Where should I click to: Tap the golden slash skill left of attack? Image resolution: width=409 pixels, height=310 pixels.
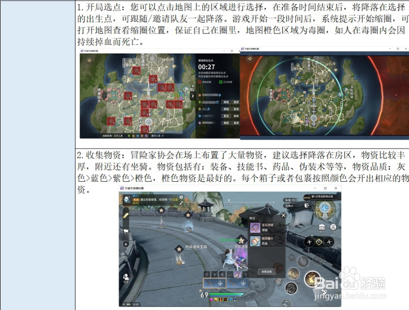click(x=294, y=273)
